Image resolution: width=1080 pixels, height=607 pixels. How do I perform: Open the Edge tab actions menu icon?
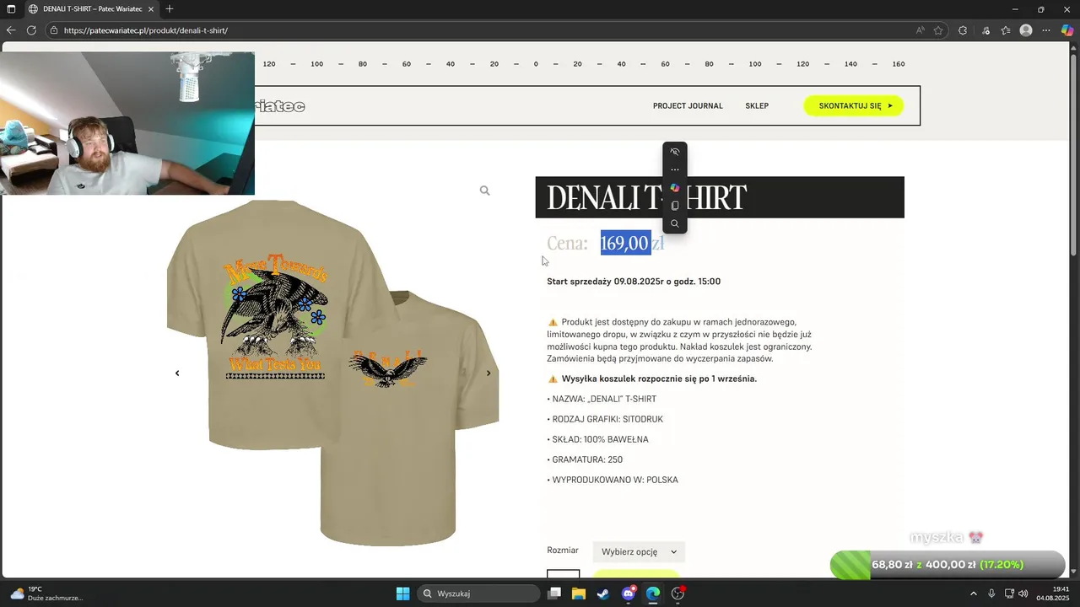click(11, 9)
